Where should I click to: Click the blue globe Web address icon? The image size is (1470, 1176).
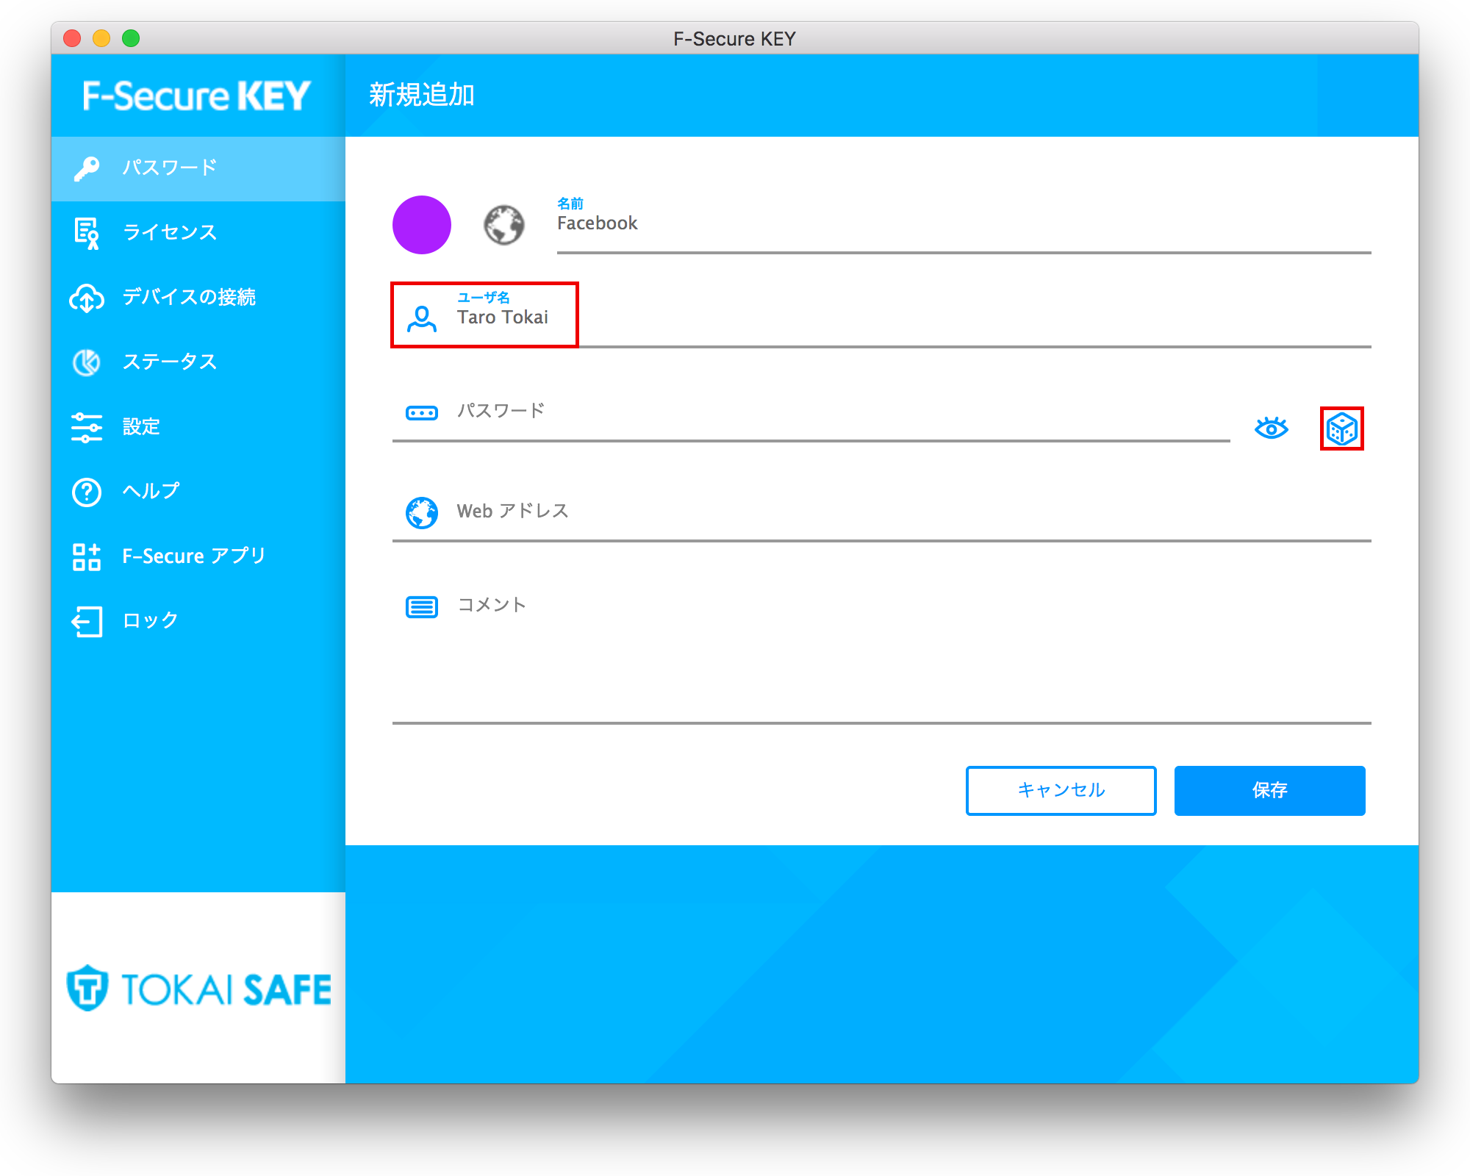[x=422, y=512]
